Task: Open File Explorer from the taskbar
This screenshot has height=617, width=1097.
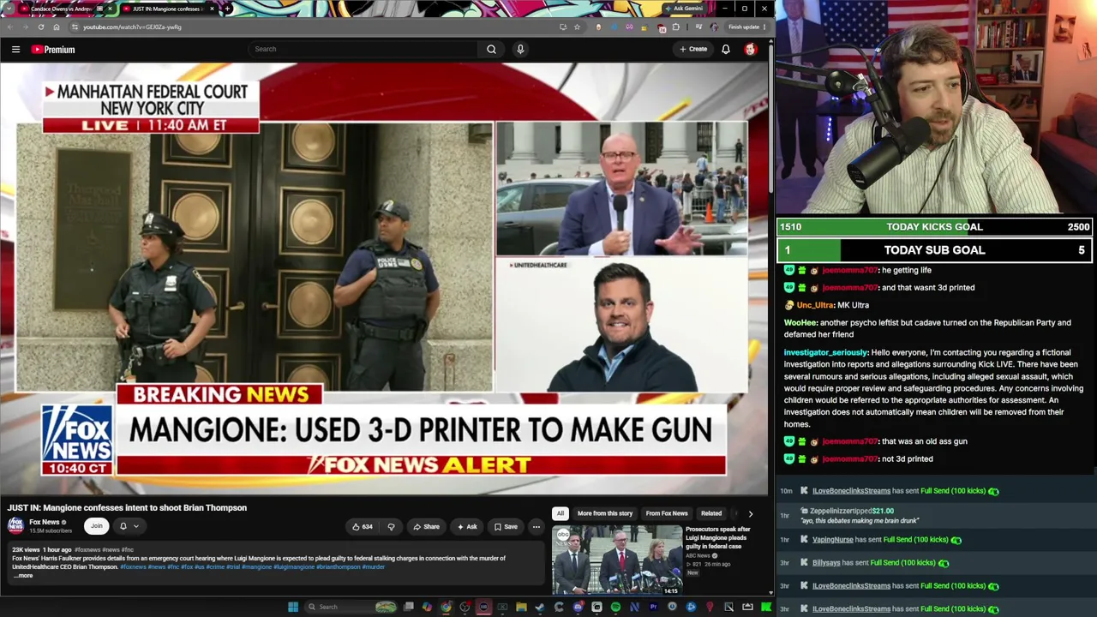Action: [x=521, y=607]
